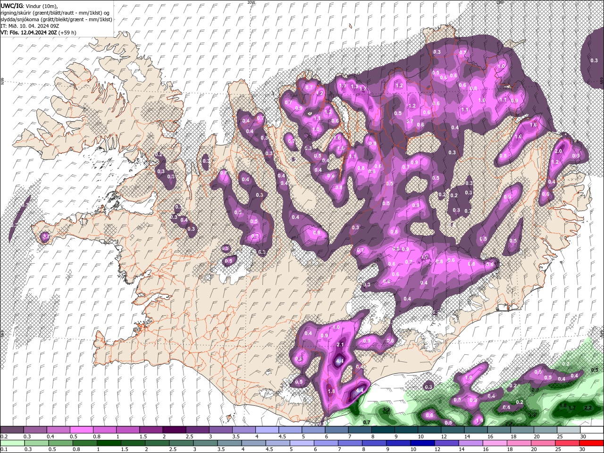Click the 2.1 snowfall value on the map
This screenshot has height=453, width=604.
[x=340, y=345]
